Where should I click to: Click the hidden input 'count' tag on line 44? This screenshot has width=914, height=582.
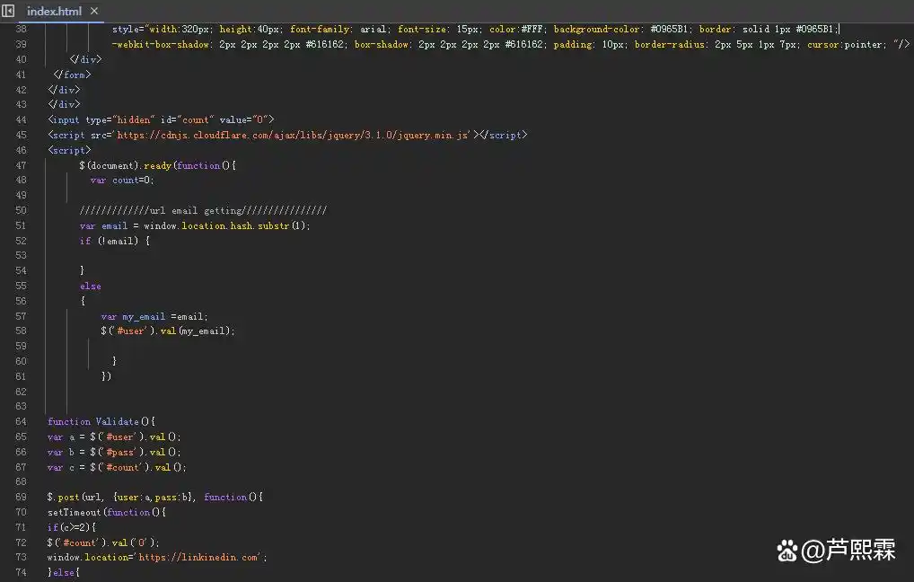(x=161, y=120)
